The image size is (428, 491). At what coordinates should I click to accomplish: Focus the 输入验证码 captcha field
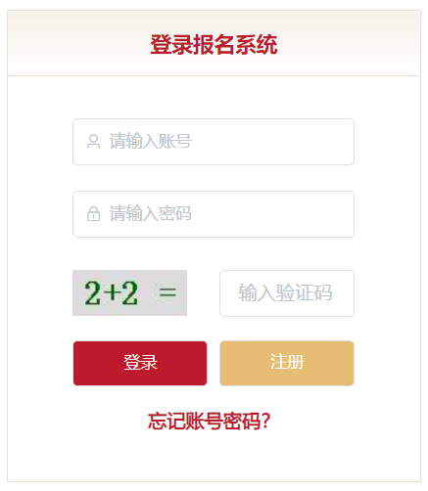click(x=287, y=293)
